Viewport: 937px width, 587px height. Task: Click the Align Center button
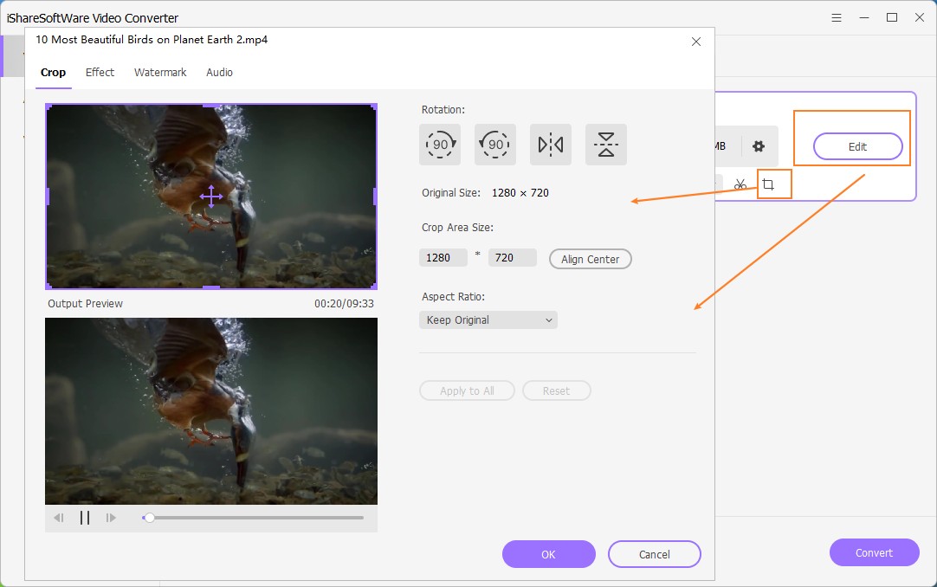click(591, 259)
